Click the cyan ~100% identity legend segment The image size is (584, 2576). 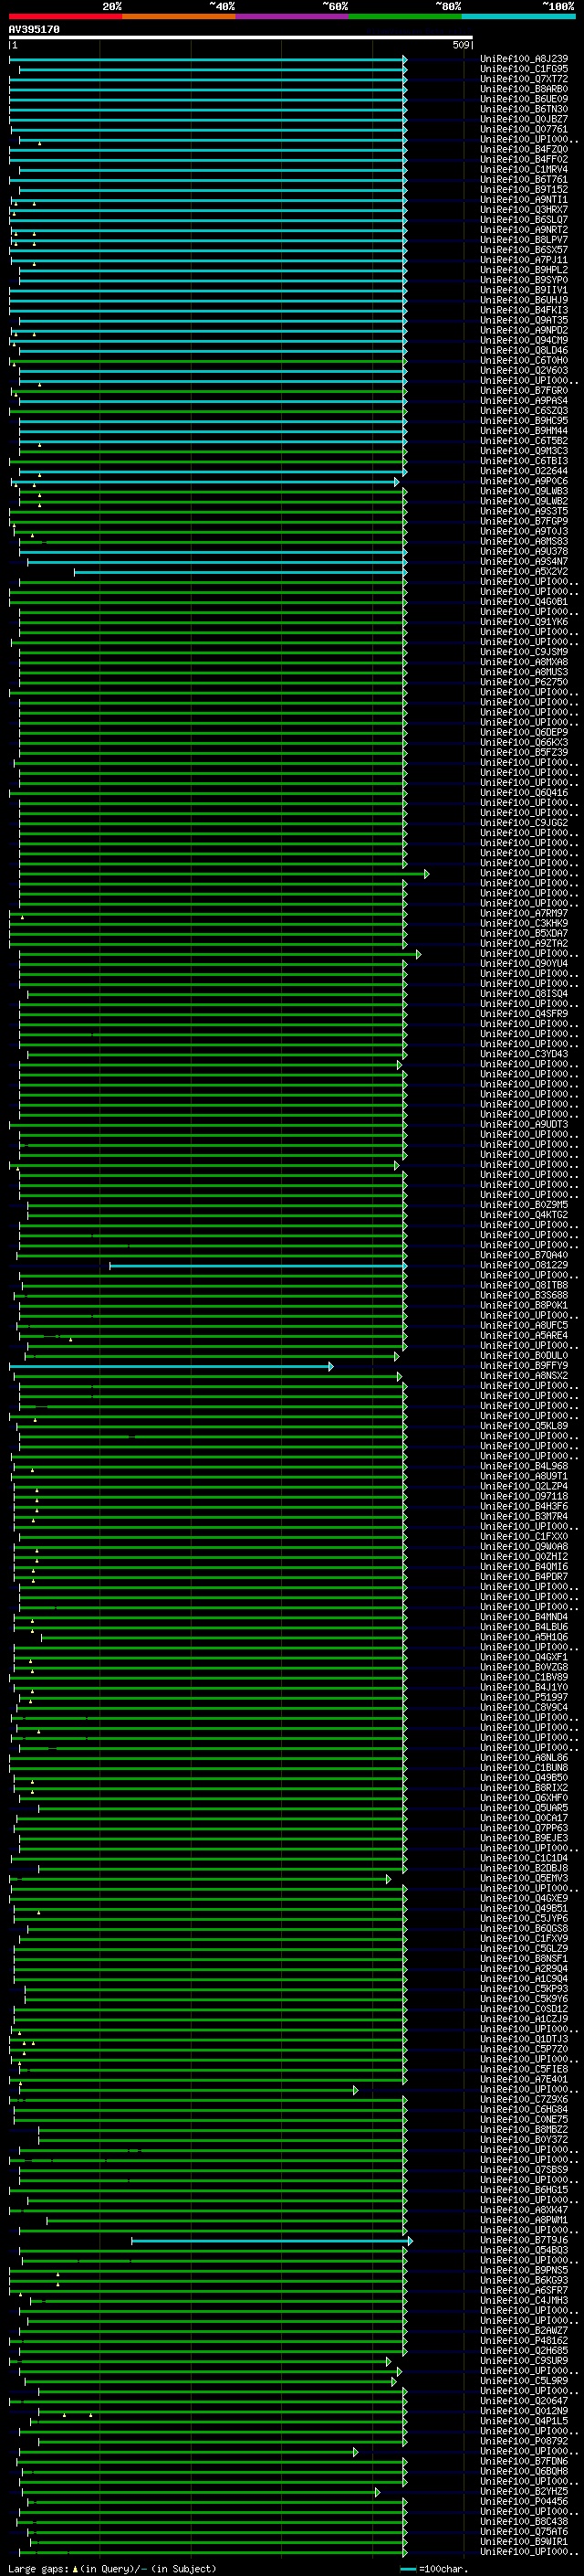click(518, 16)
